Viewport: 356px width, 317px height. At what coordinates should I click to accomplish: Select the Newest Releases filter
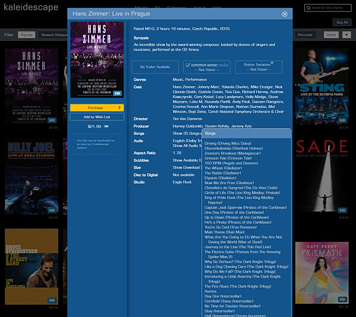[x=54, y=35]
